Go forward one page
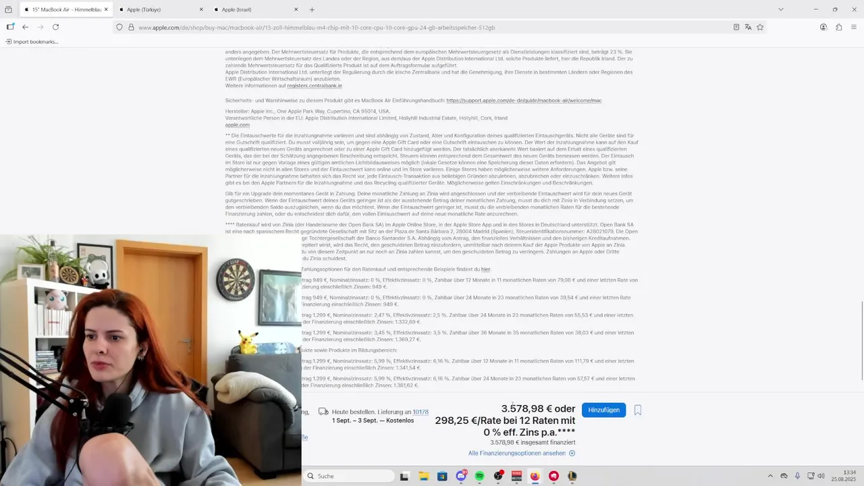The height and width of the screenshot is (486, 864). coord(40,27)
